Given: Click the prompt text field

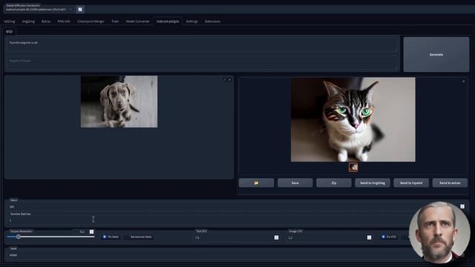Looking at the screenshot, I should 202,45.
